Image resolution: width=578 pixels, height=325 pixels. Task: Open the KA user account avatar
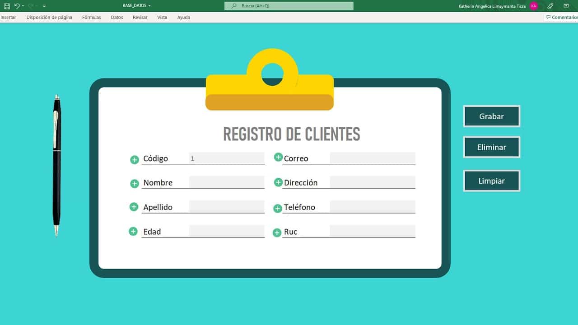click(x=534, y=6)
